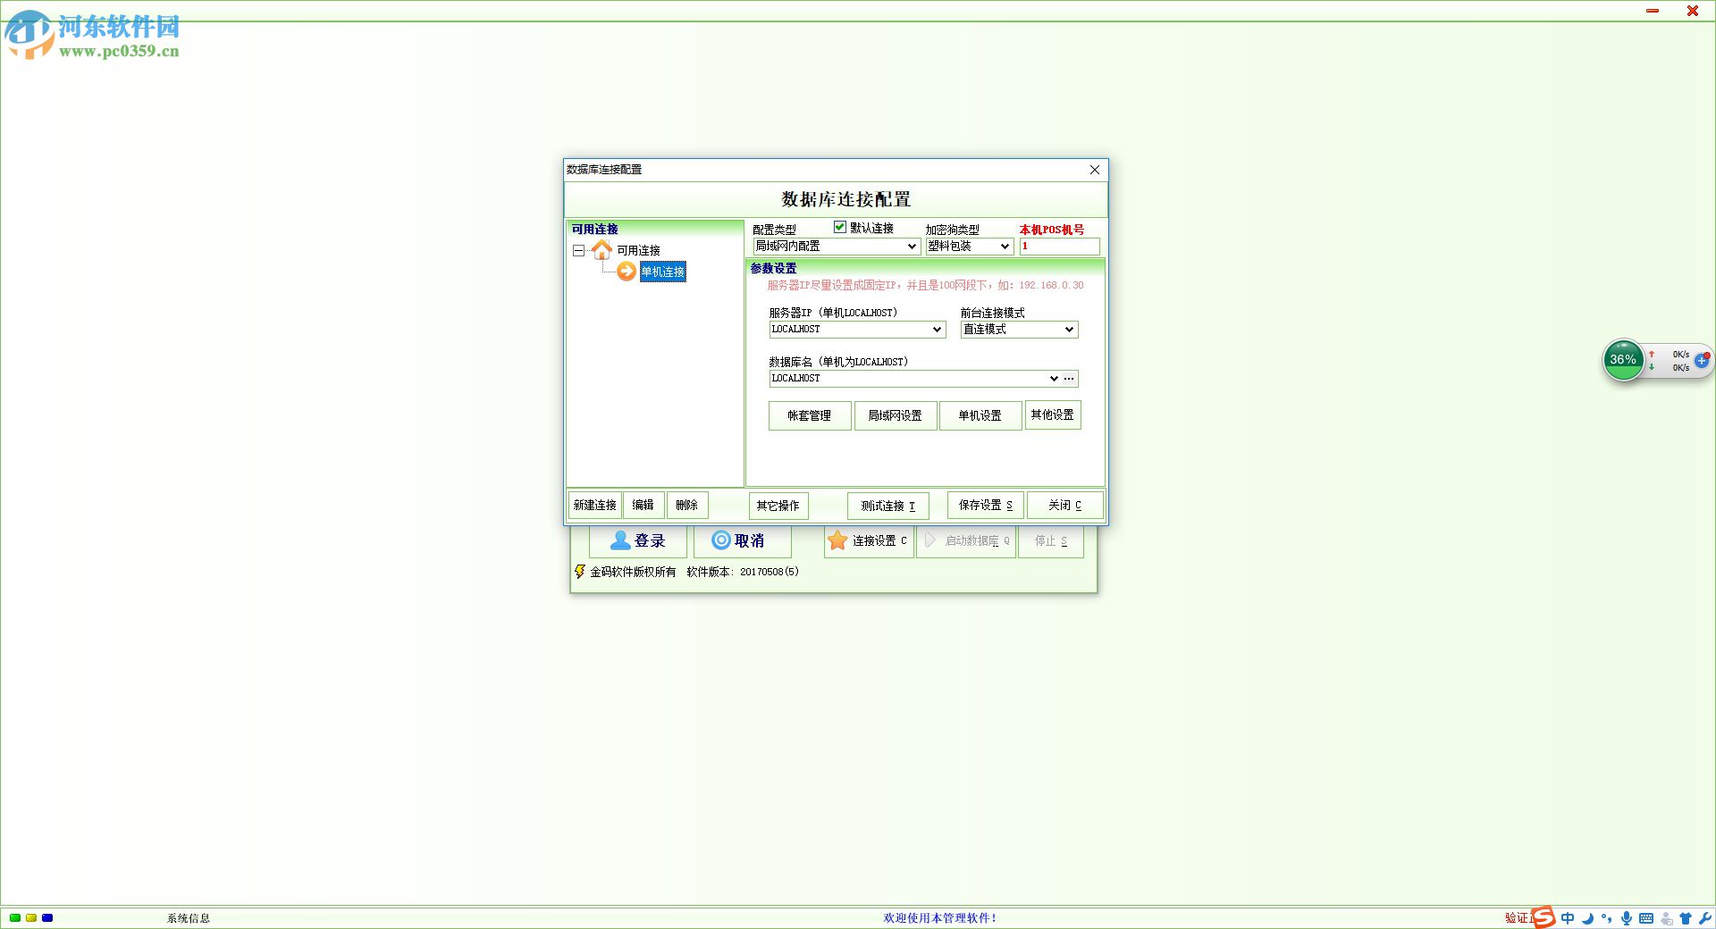
Task: Click the 测试连接 button
Action: pos(887,505)
